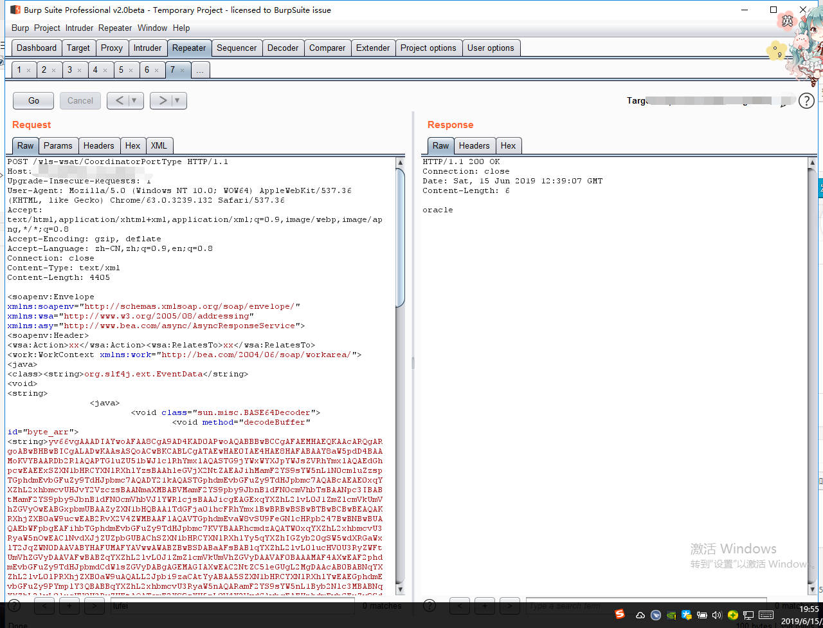Close Repeater tab 2 with its x
Viewport: 823px width, 628px height.
pyautogui.click(x=54, y=70)
